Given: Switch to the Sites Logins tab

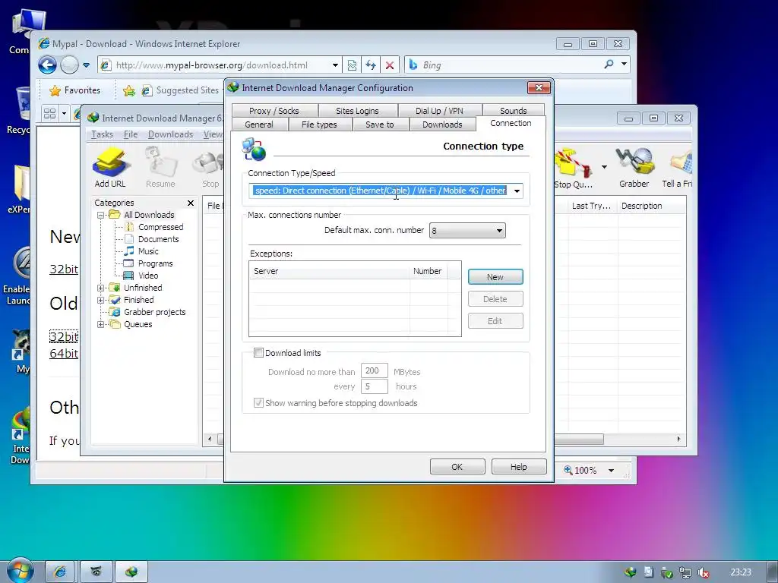Looking at the screenshot, I should click(x=357, y=111).
